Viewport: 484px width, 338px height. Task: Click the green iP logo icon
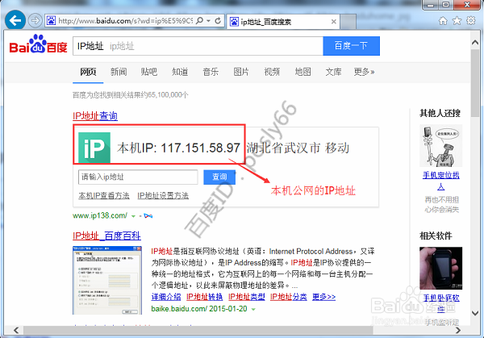(x=94, y=148)
